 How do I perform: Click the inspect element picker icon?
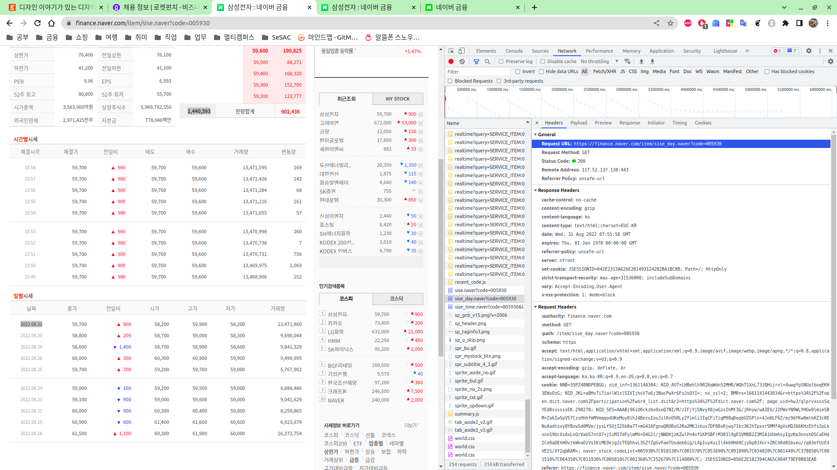(451, 51)
